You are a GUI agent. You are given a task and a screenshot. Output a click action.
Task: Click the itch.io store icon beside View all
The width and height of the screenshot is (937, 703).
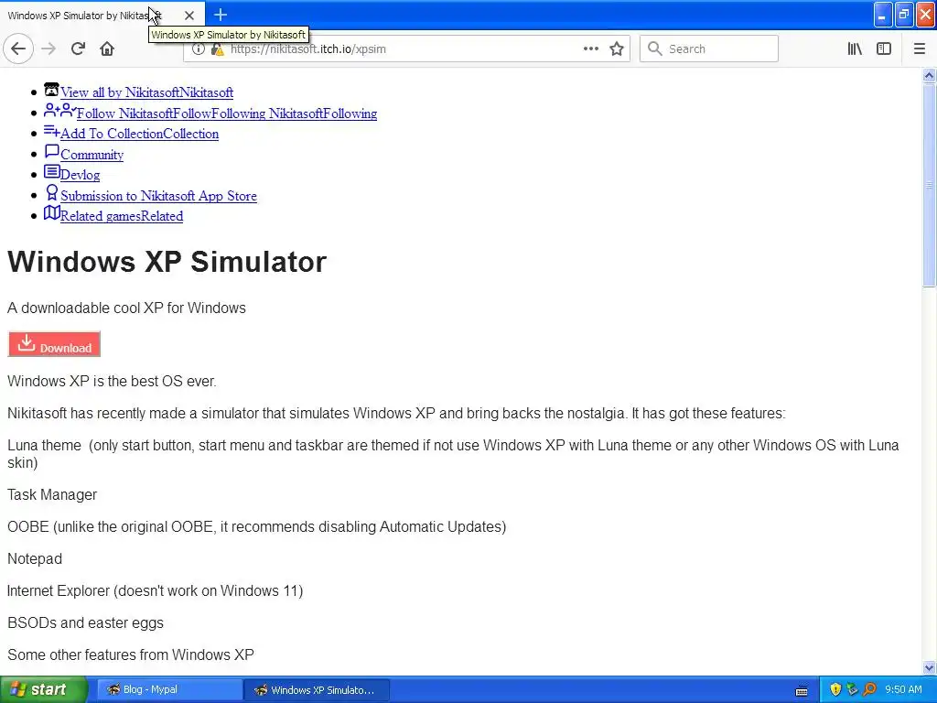pos(51,90)
